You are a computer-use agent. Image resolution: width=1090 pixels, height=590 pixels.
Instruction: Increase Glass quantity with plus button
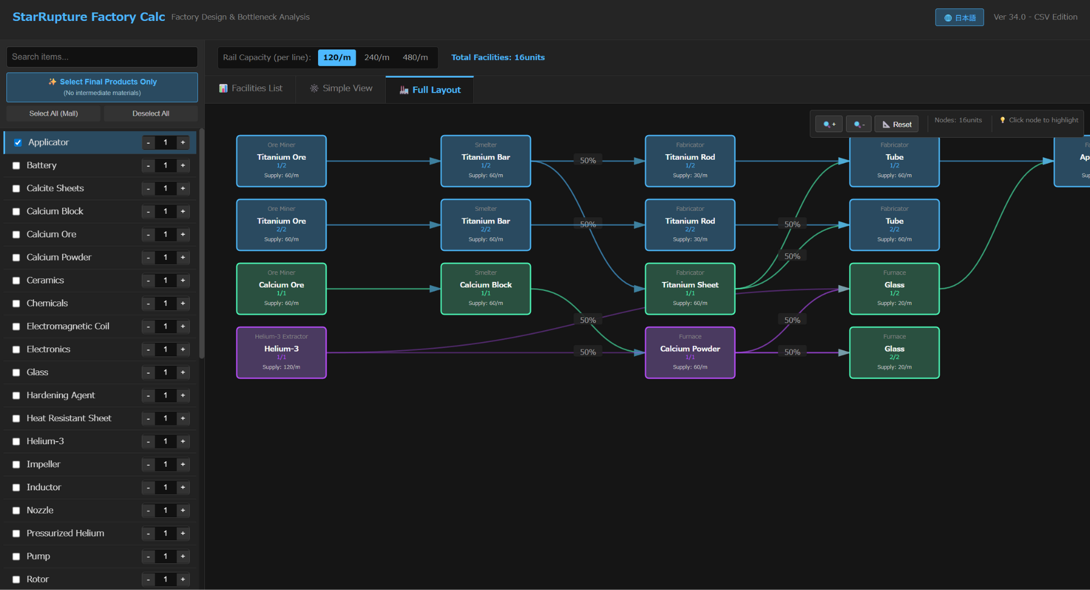183,372
